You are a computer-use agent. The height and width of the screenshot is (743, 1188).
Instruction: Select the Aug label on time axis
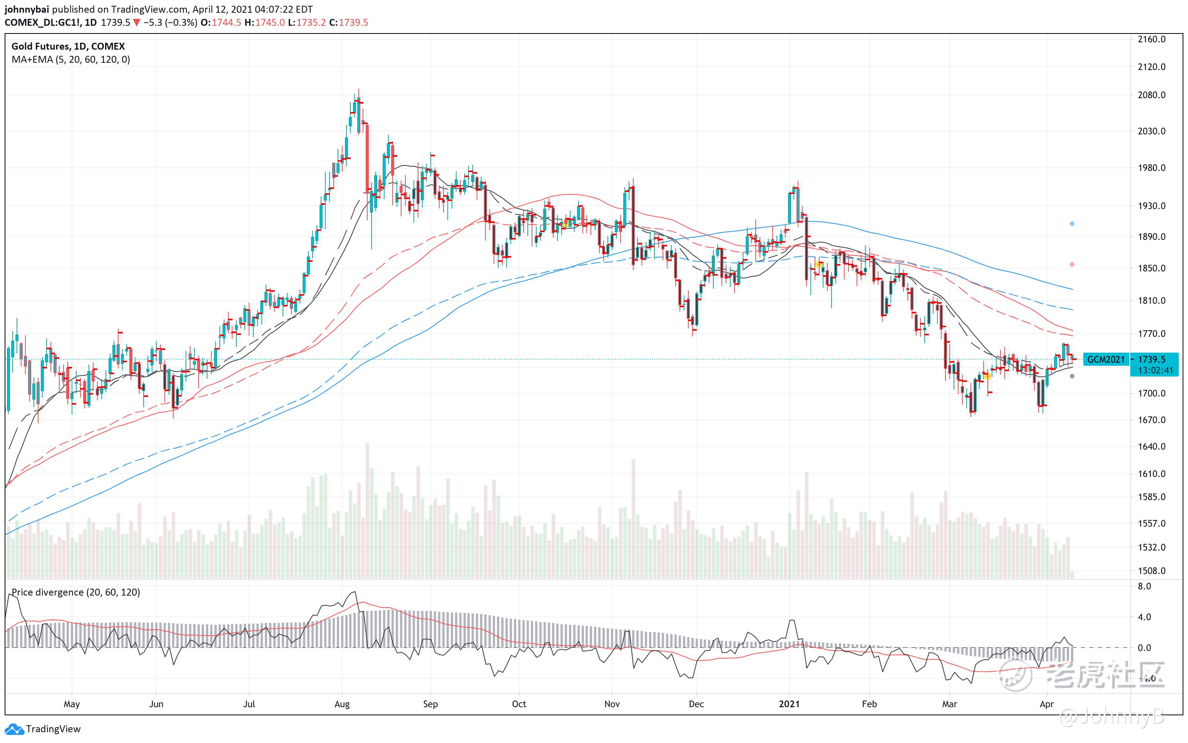coord(342,704)
